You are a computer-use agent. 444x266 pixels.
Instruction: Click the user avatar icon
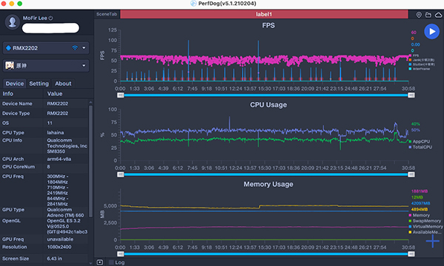click(13, 22)
